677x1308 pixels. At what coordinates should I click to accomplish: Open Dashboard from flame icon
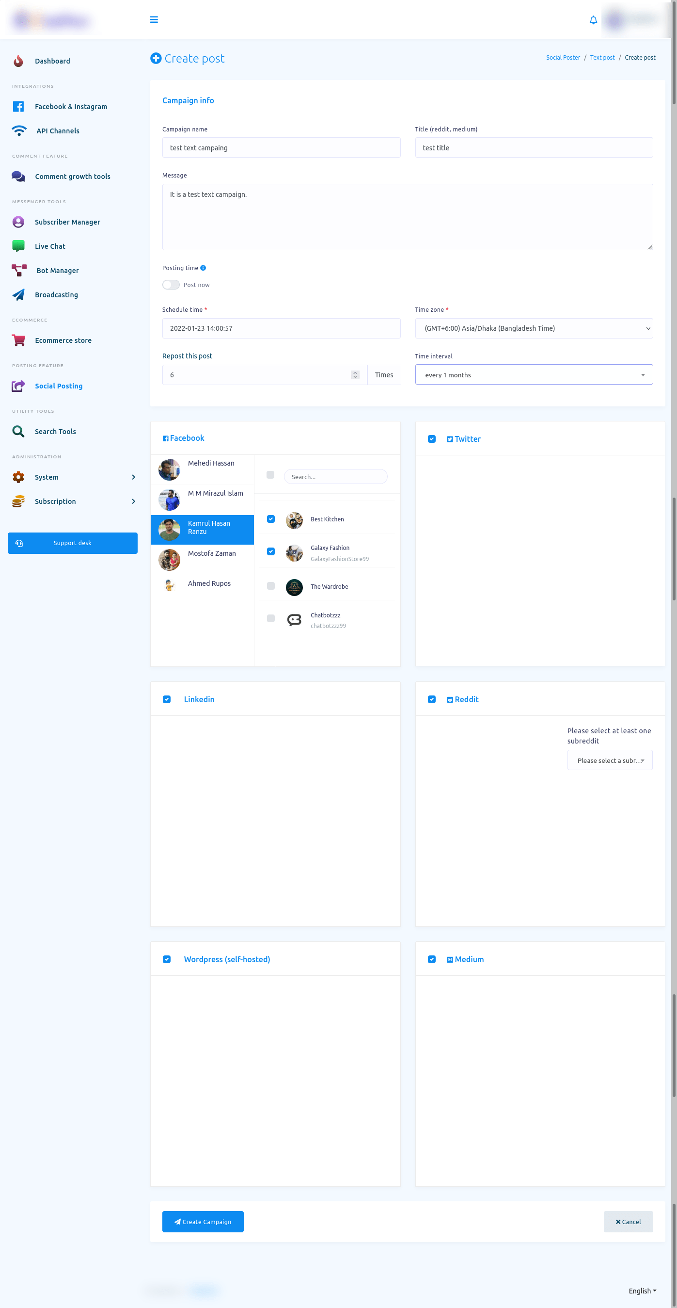click(x=19, y=61)
